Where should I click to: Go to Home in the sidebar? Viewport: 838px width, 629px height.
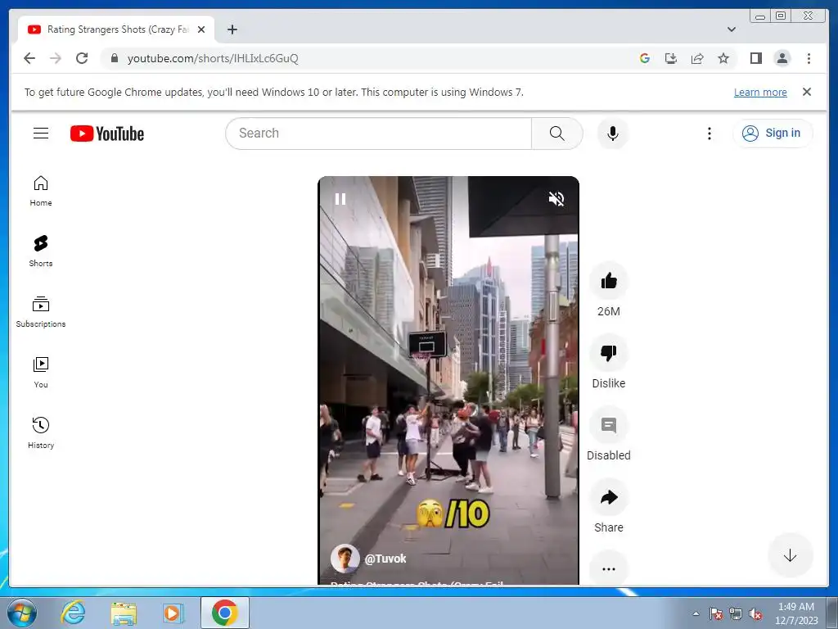[41, 191]
